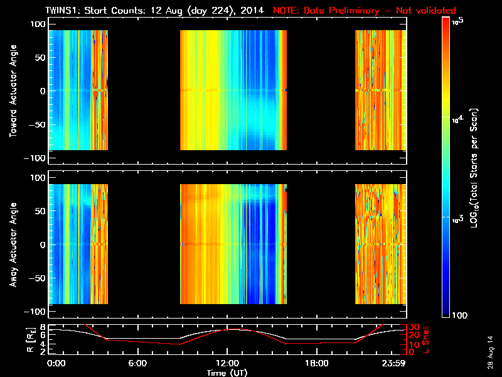Click the plot title "TWINS1: Start Counts"
This screenshot has width=502, height=377.
[97, 11]
